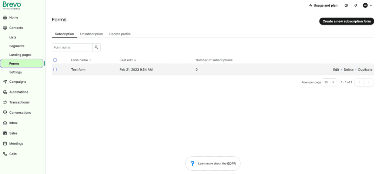Screen dimensions: 379x174
Task: Open Lists in the sidebar
Action: coord(13,37)
